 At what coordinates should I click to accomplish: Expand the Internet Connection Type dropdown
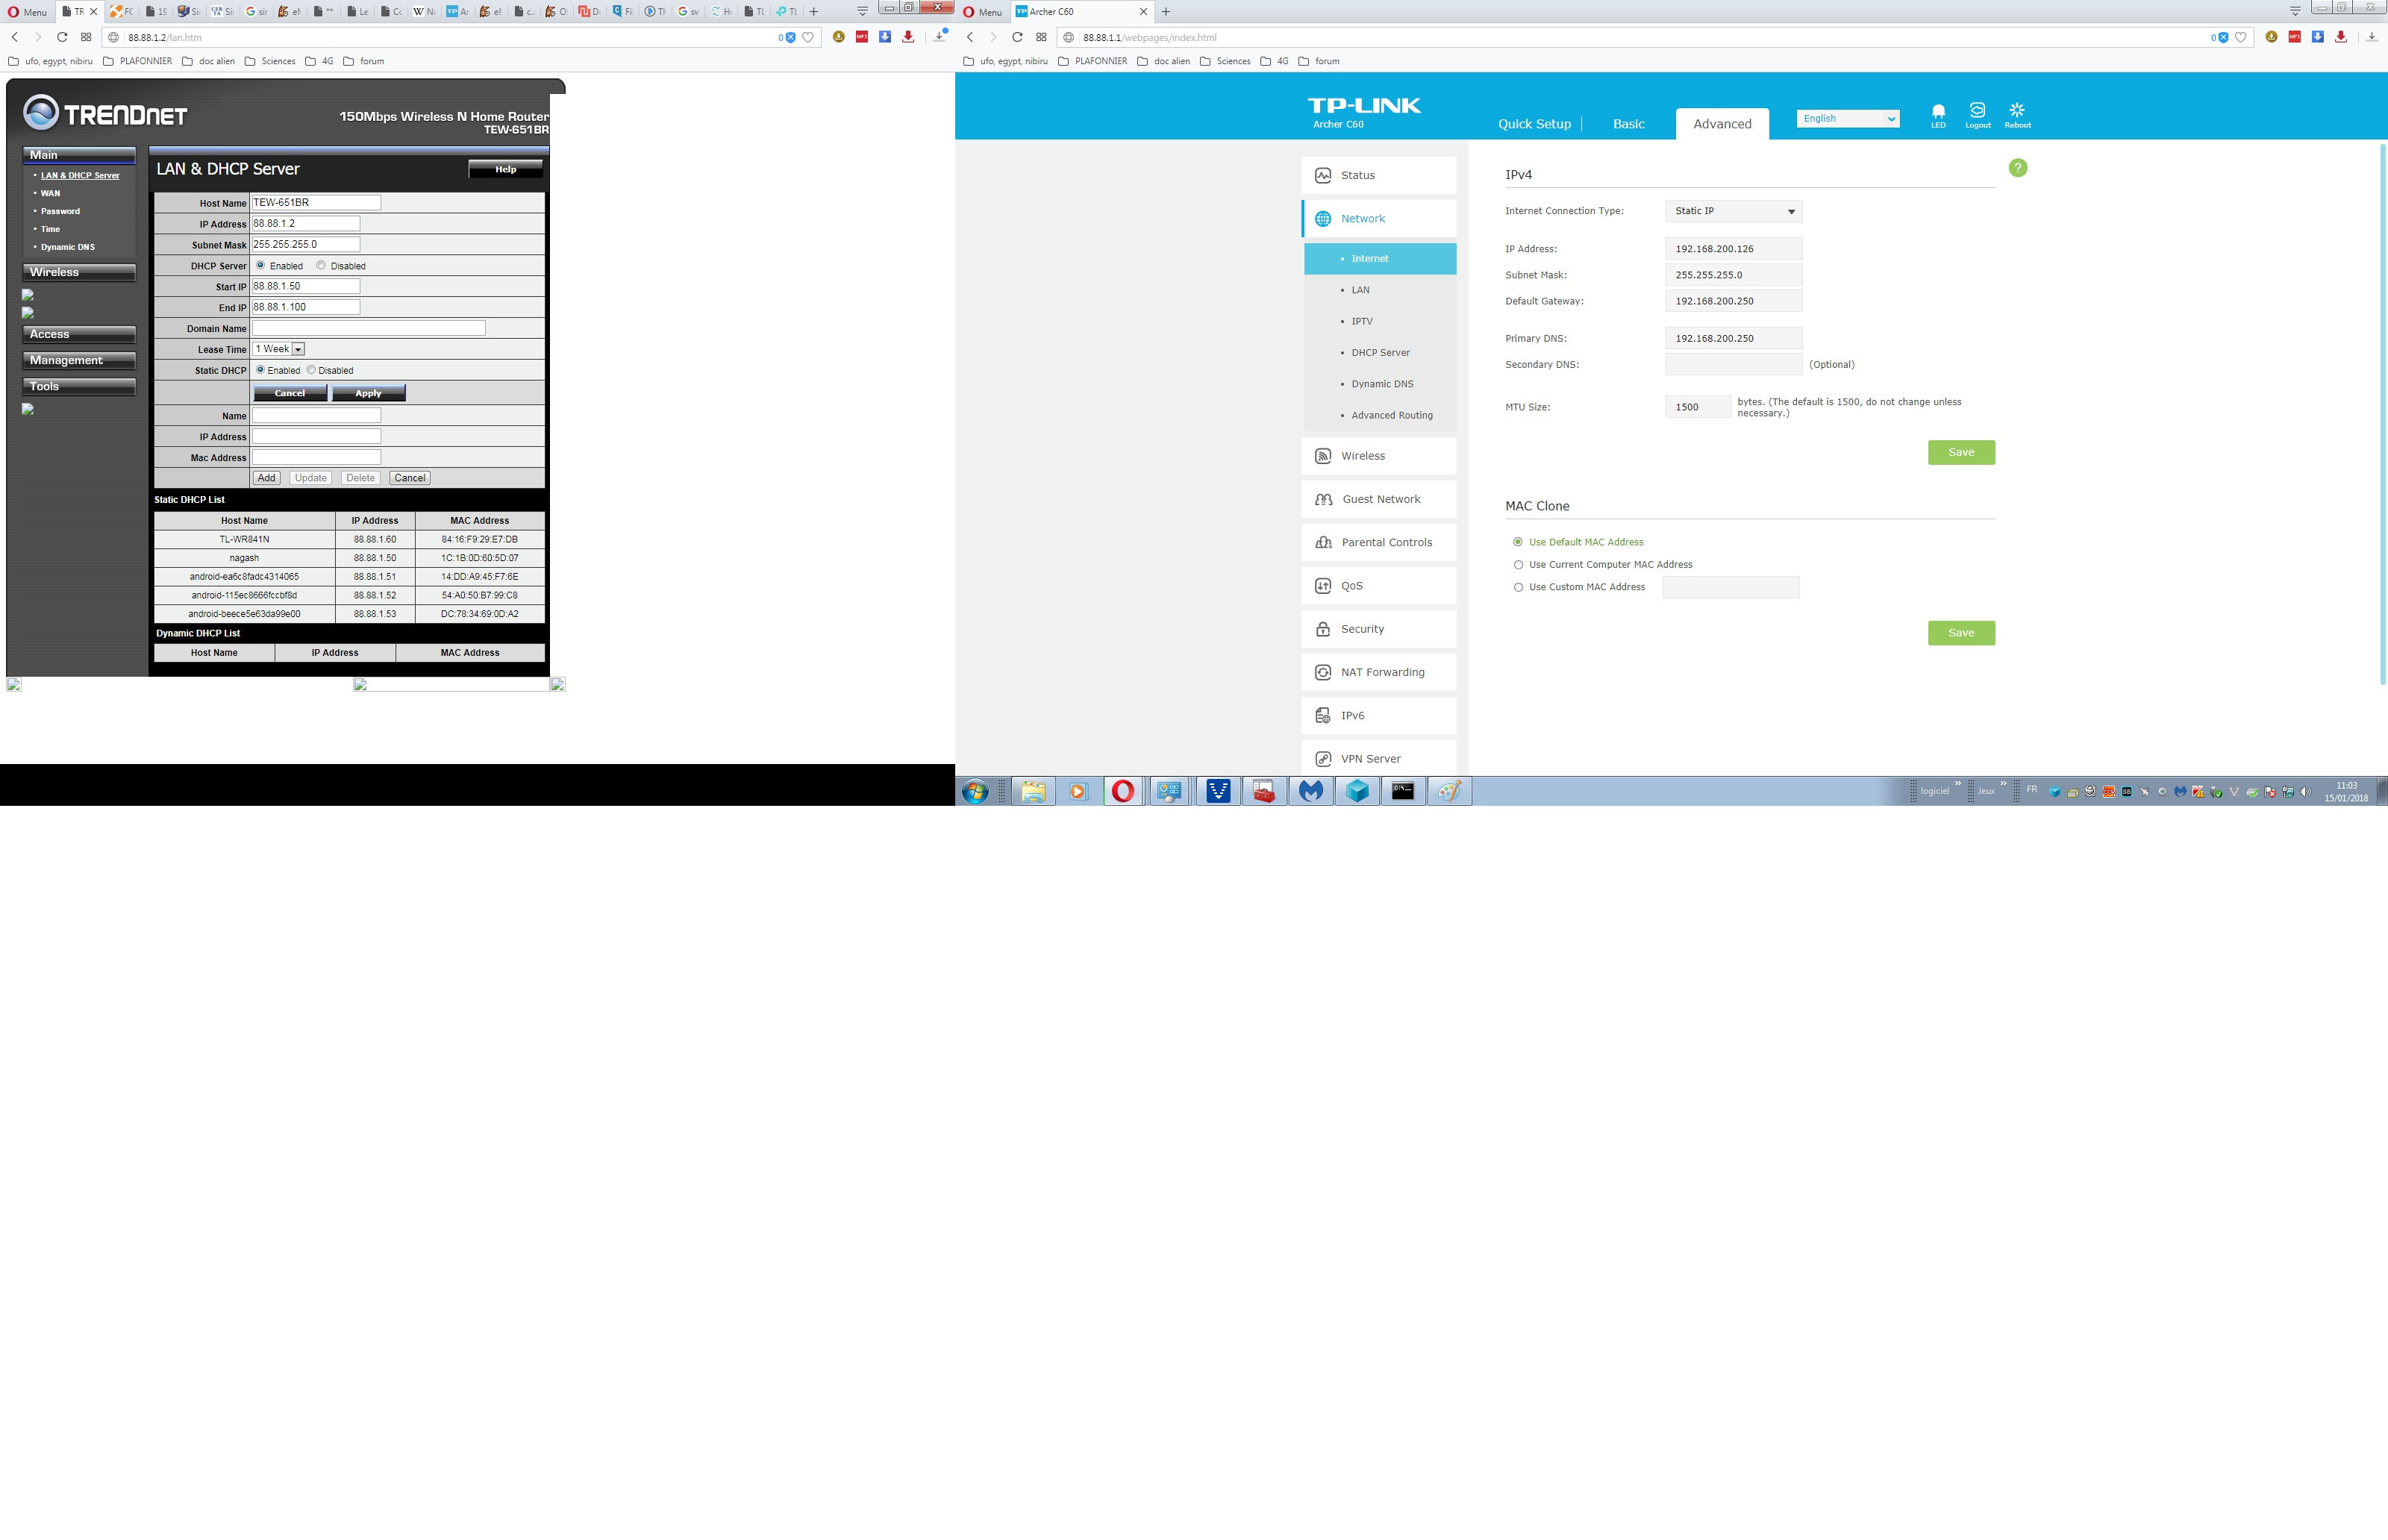[x=1733, y=211]
